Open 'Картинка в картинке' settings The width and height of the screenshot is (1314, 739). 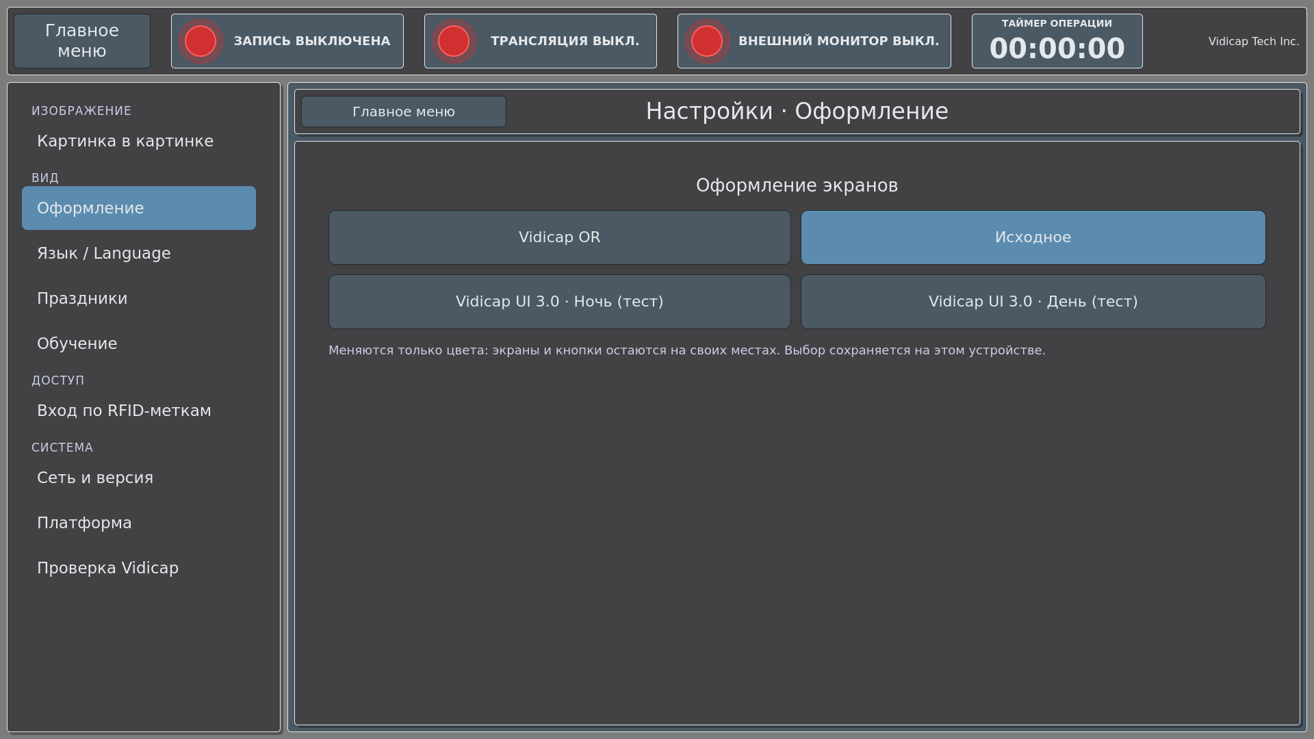(x=139, y=141)
